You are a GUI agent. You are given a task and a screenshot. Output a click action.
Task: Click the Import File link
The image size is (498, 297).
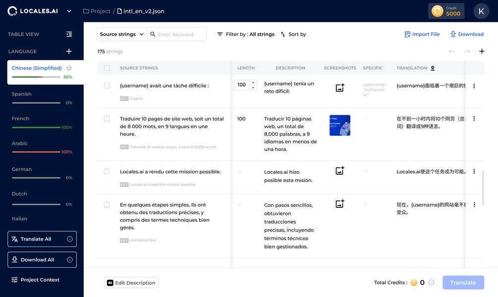pyautogui.click(x=422, y=34)
